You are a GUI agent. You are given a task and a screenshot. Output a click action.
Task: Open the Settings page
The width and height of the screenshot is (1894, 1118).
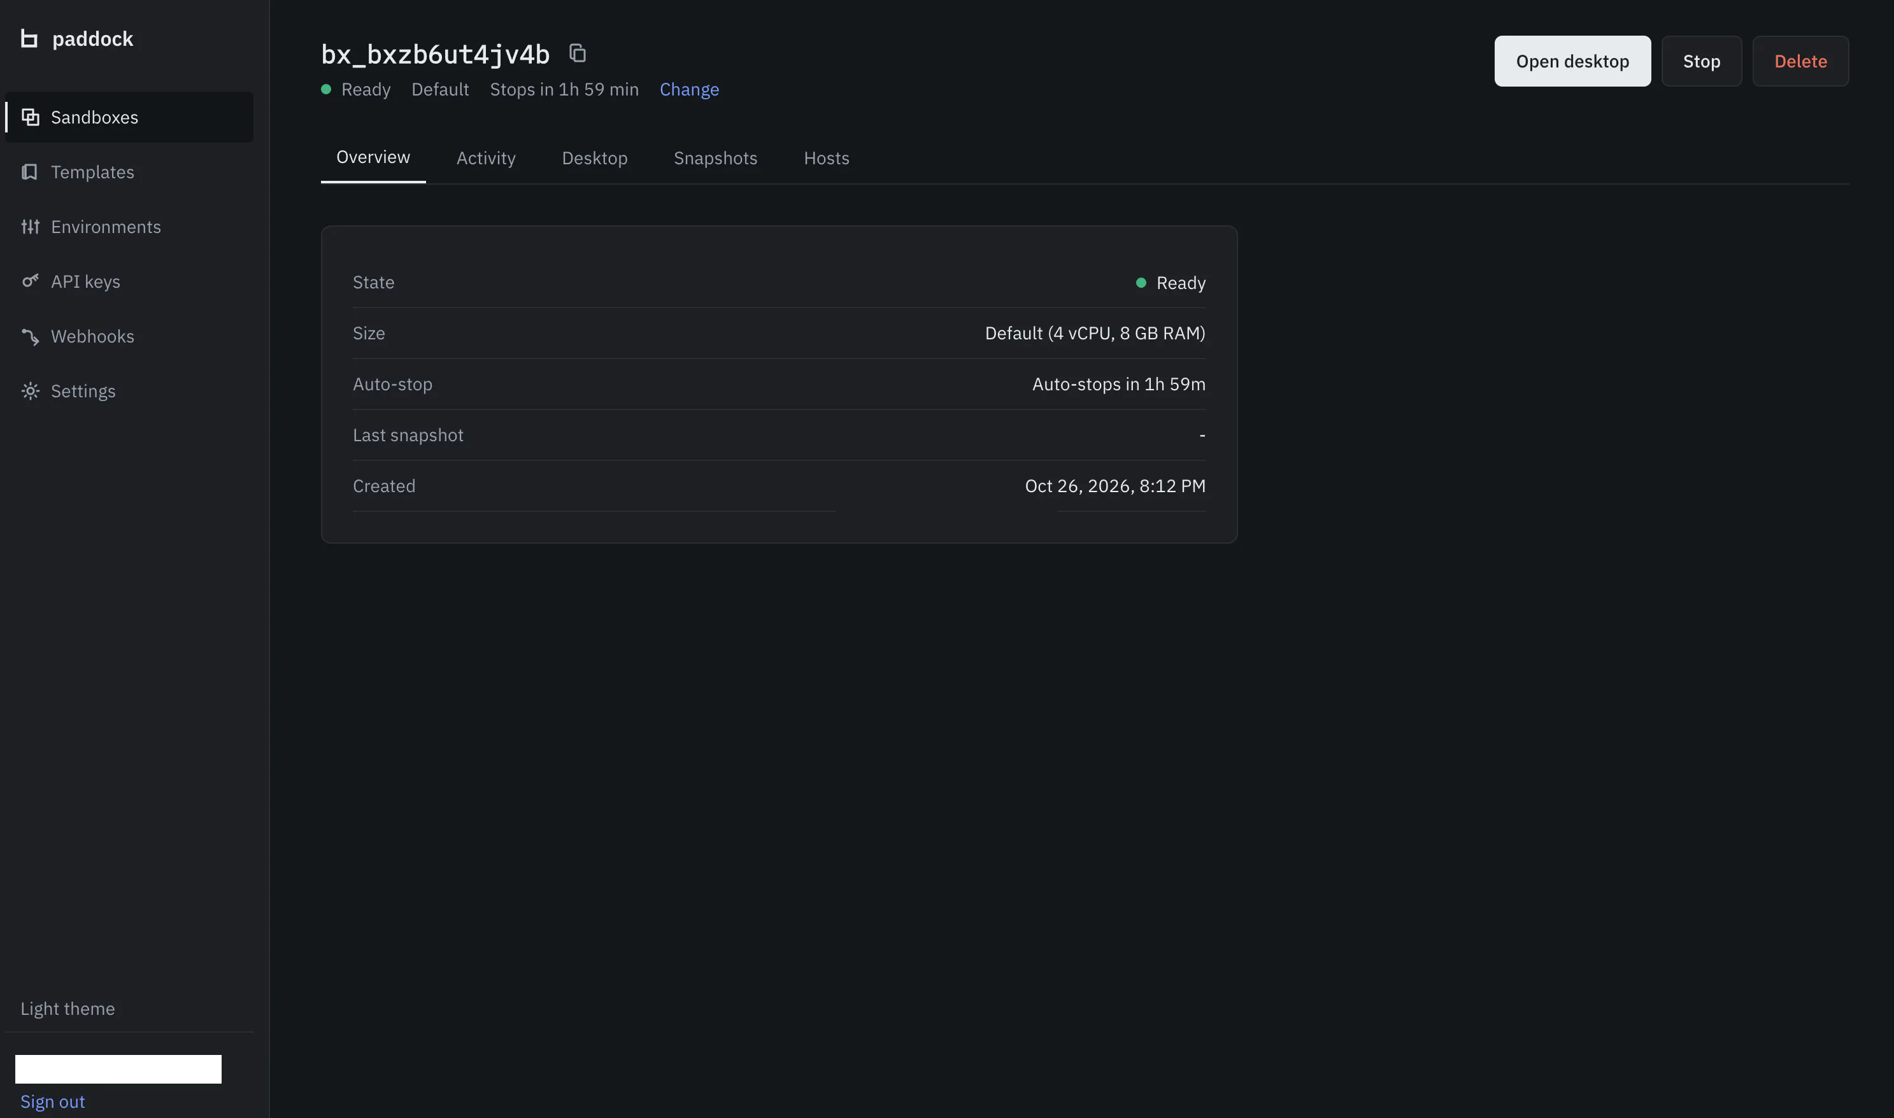tap(129, 391)
